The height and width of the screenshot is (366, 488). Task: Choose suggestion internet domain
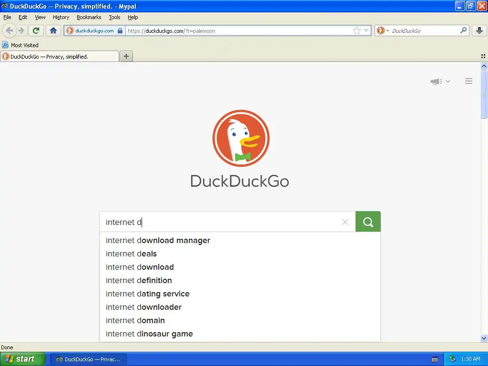[x=240, y=321]
